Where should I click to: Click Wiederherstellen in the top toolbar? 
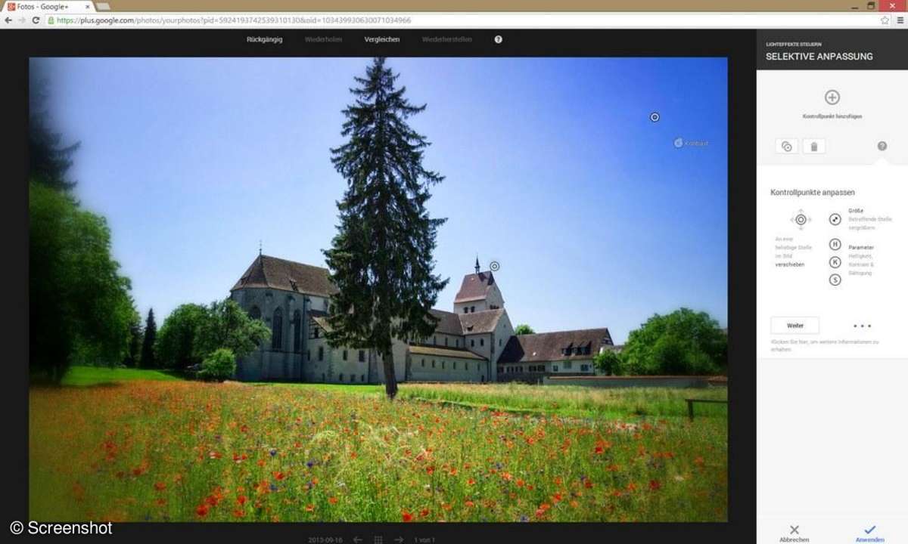point(447,39)
